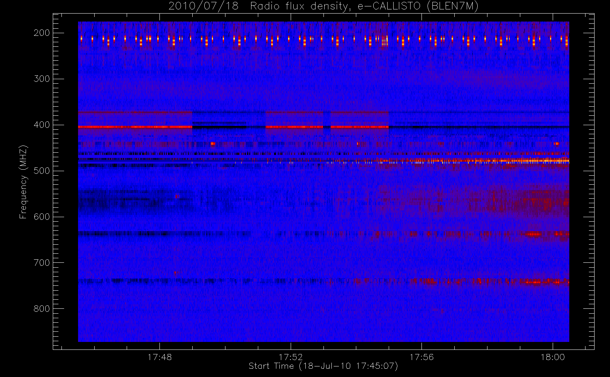
Task: Click the 300 frequency tick label
Action: point(42,79)
